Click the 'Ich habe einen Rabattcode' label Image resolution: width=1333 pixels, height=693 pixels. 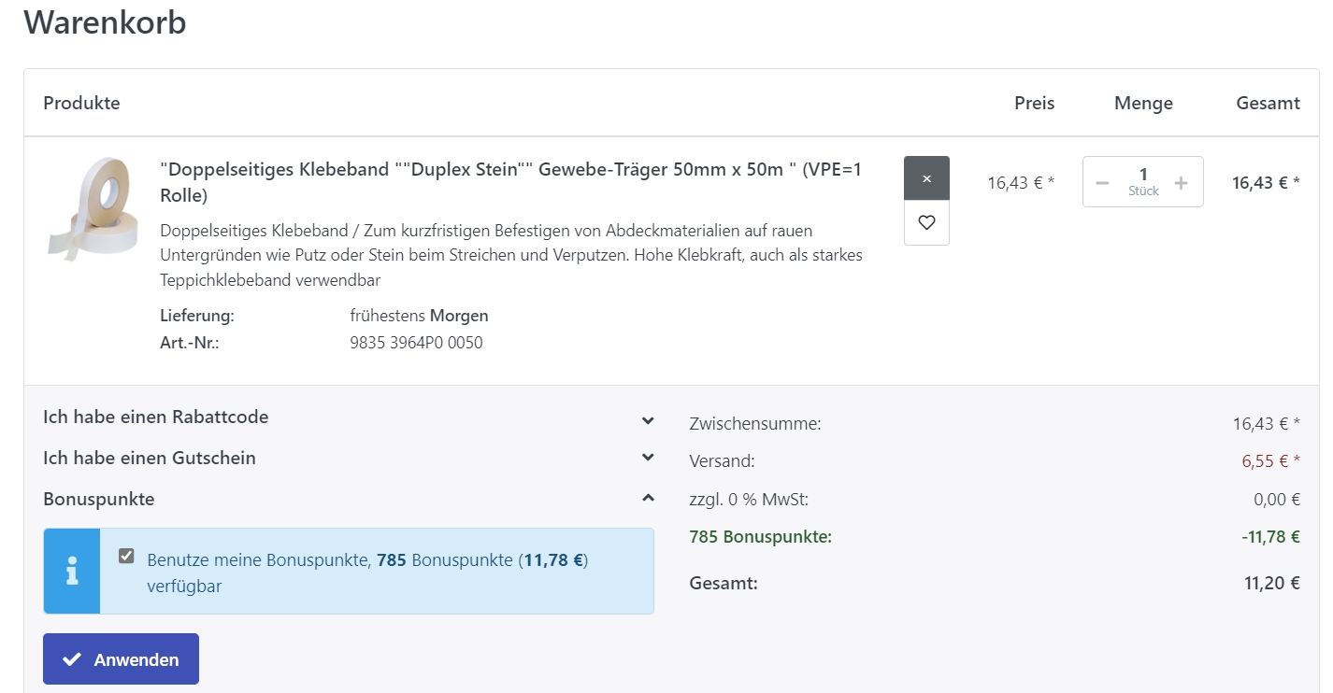point(156,417)
